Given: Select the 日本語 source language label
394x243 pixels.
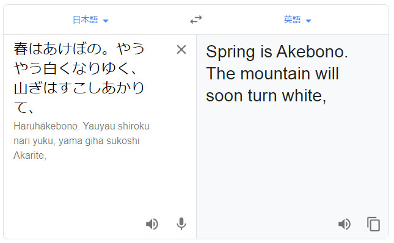Looking at the screenshot, I should point(85,20).
